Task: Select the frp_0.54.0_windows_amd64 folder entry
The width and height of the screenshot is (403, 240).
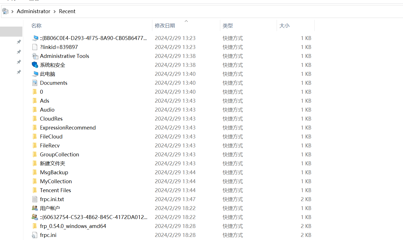Action: pyautogui.click(x=73, y=226)
